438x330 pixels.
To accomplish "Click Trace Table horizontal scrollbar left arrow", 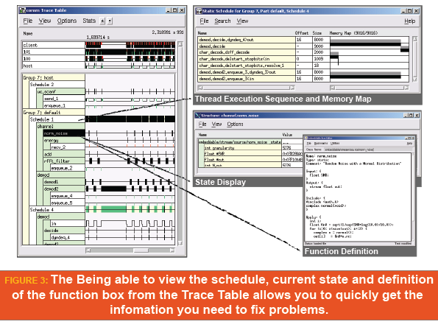I will tap(88, 250).
